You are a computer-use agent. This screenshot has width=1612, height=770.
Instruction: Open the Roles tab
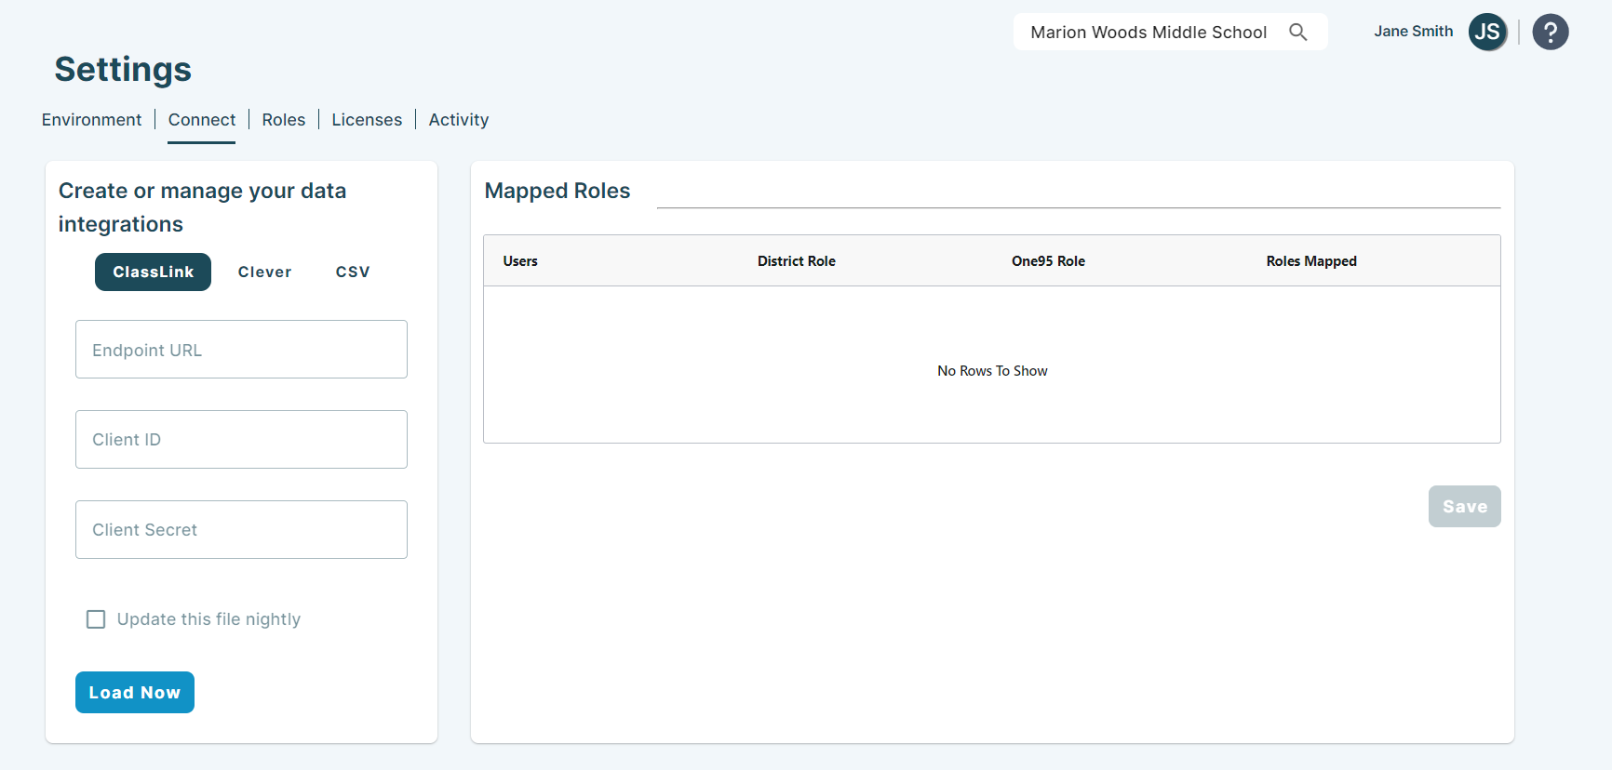click(284, 120)
